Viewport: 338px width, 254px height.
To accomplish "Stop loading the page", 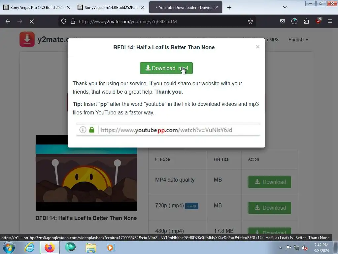I will pyautogui.click(x=32, y=21).
